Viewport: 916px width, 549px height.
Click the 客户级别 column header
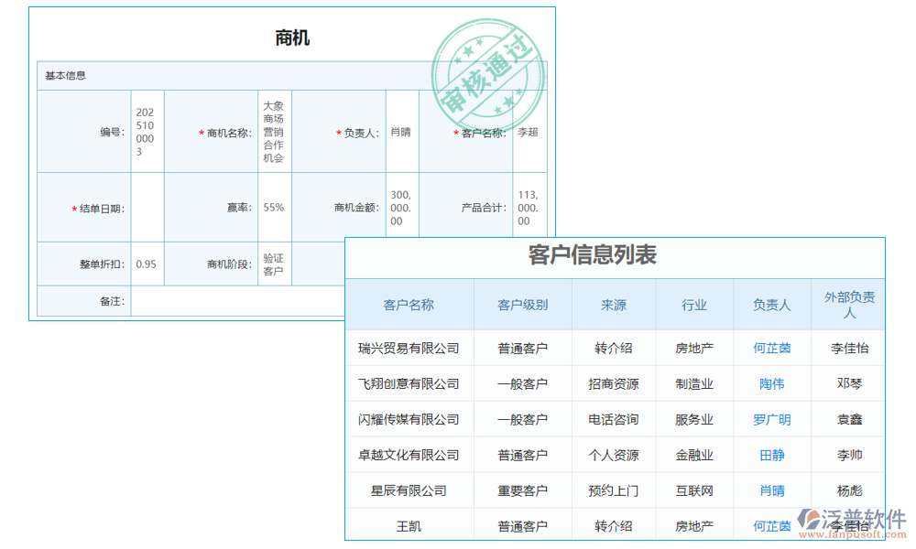[x=522, y=304]
